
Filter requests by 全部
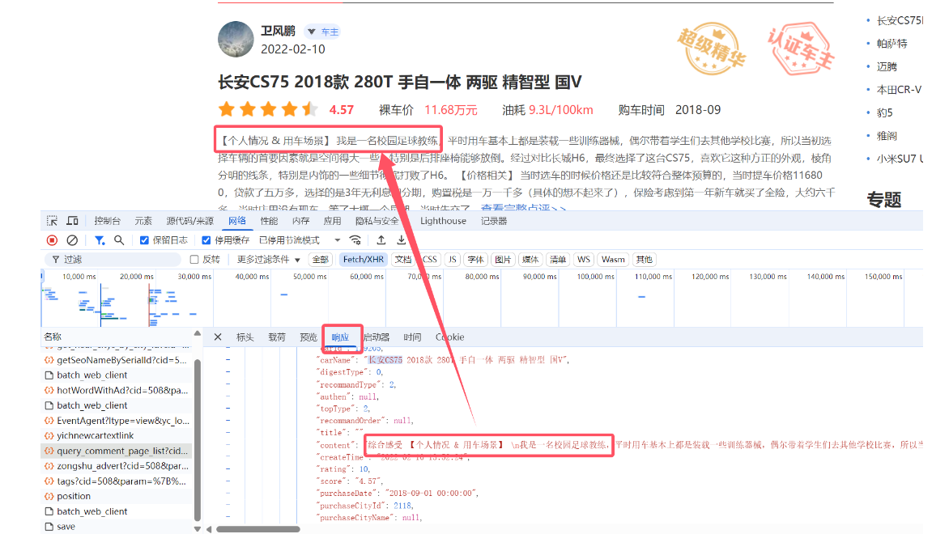[321, 259]
